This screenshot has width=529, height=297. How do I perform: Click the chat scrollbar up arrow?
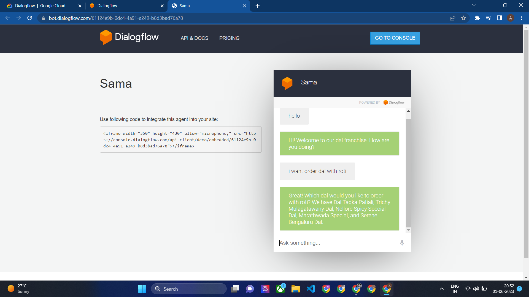point(408,111)
